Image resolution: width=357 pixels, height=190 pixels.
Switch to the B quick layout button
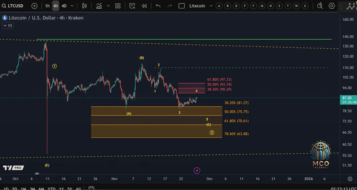point(228,6)
